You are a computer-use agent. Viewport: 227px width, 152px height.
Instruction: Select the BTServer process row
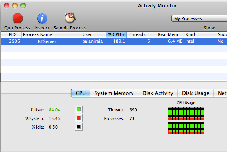coord(114,41)
